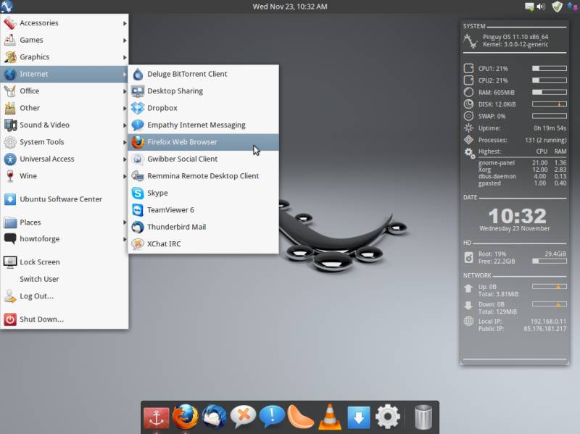Click the Empathy Internet Messaging icon

point(138,125)
